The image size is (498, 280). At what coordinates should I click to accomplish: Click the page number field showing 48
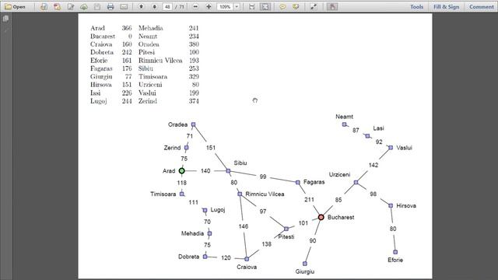coord(167,7)
